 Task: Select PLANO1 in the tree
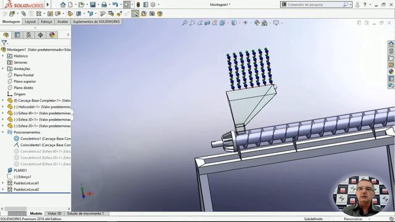[x=20, y=170]
